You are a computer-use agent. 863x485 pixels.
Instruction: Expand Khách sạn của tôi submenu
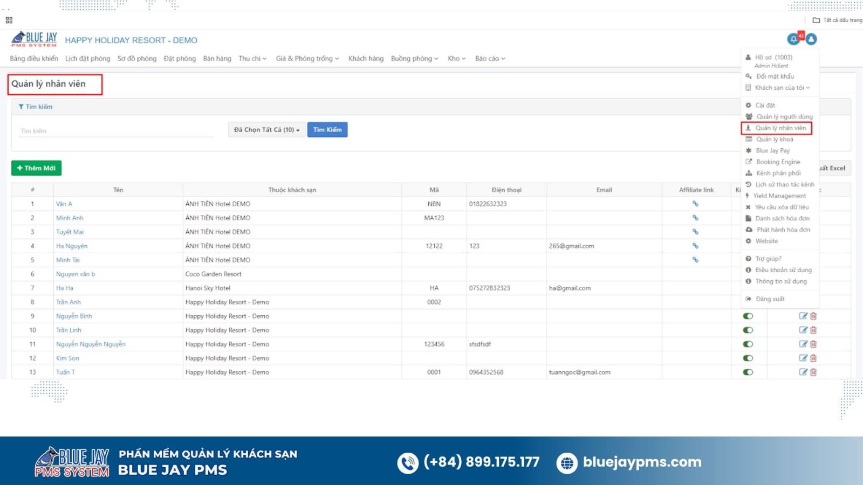pyautogui.click(x=782, y=88)
